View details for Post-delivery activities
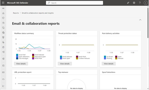The height and width of the screenshot is (90, 149). 108,64
